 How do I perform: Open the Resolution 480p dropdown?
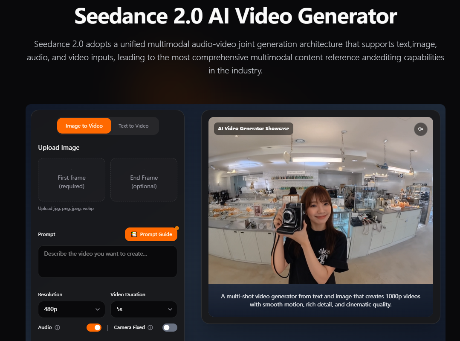click(72, 309)
